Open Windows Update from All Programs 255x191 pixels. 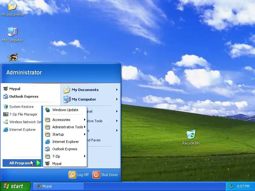65,110
